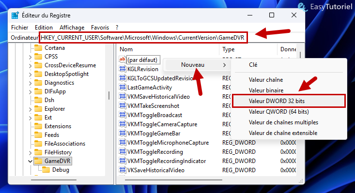Viewport: 355px width, 193px height.
Task: Select the Dsh folder icon
Action: point(38,100)
